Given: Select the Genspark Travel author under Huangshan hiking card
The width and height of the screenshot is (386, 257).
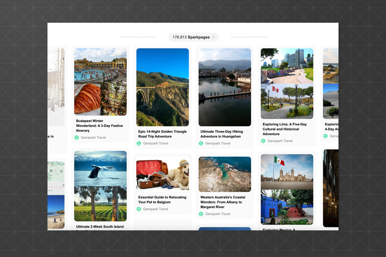Looking at the screenshot, I should (218, 143).
